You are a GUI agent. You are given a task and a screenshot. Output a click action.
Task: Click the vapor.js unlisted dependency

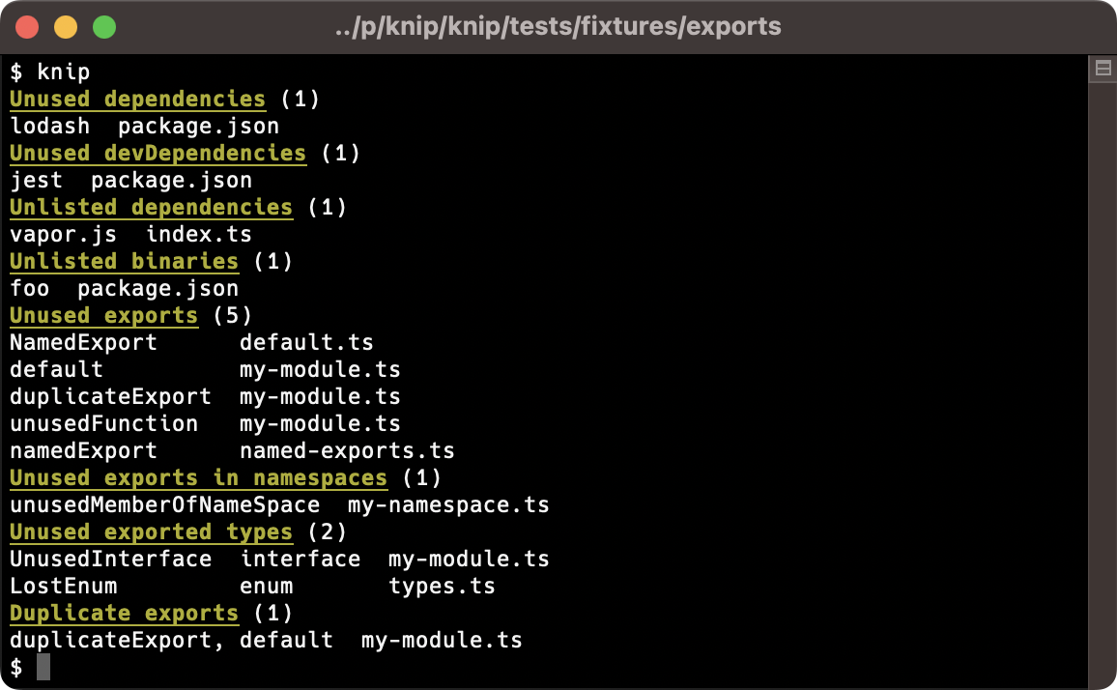click(x=63, y=234)
